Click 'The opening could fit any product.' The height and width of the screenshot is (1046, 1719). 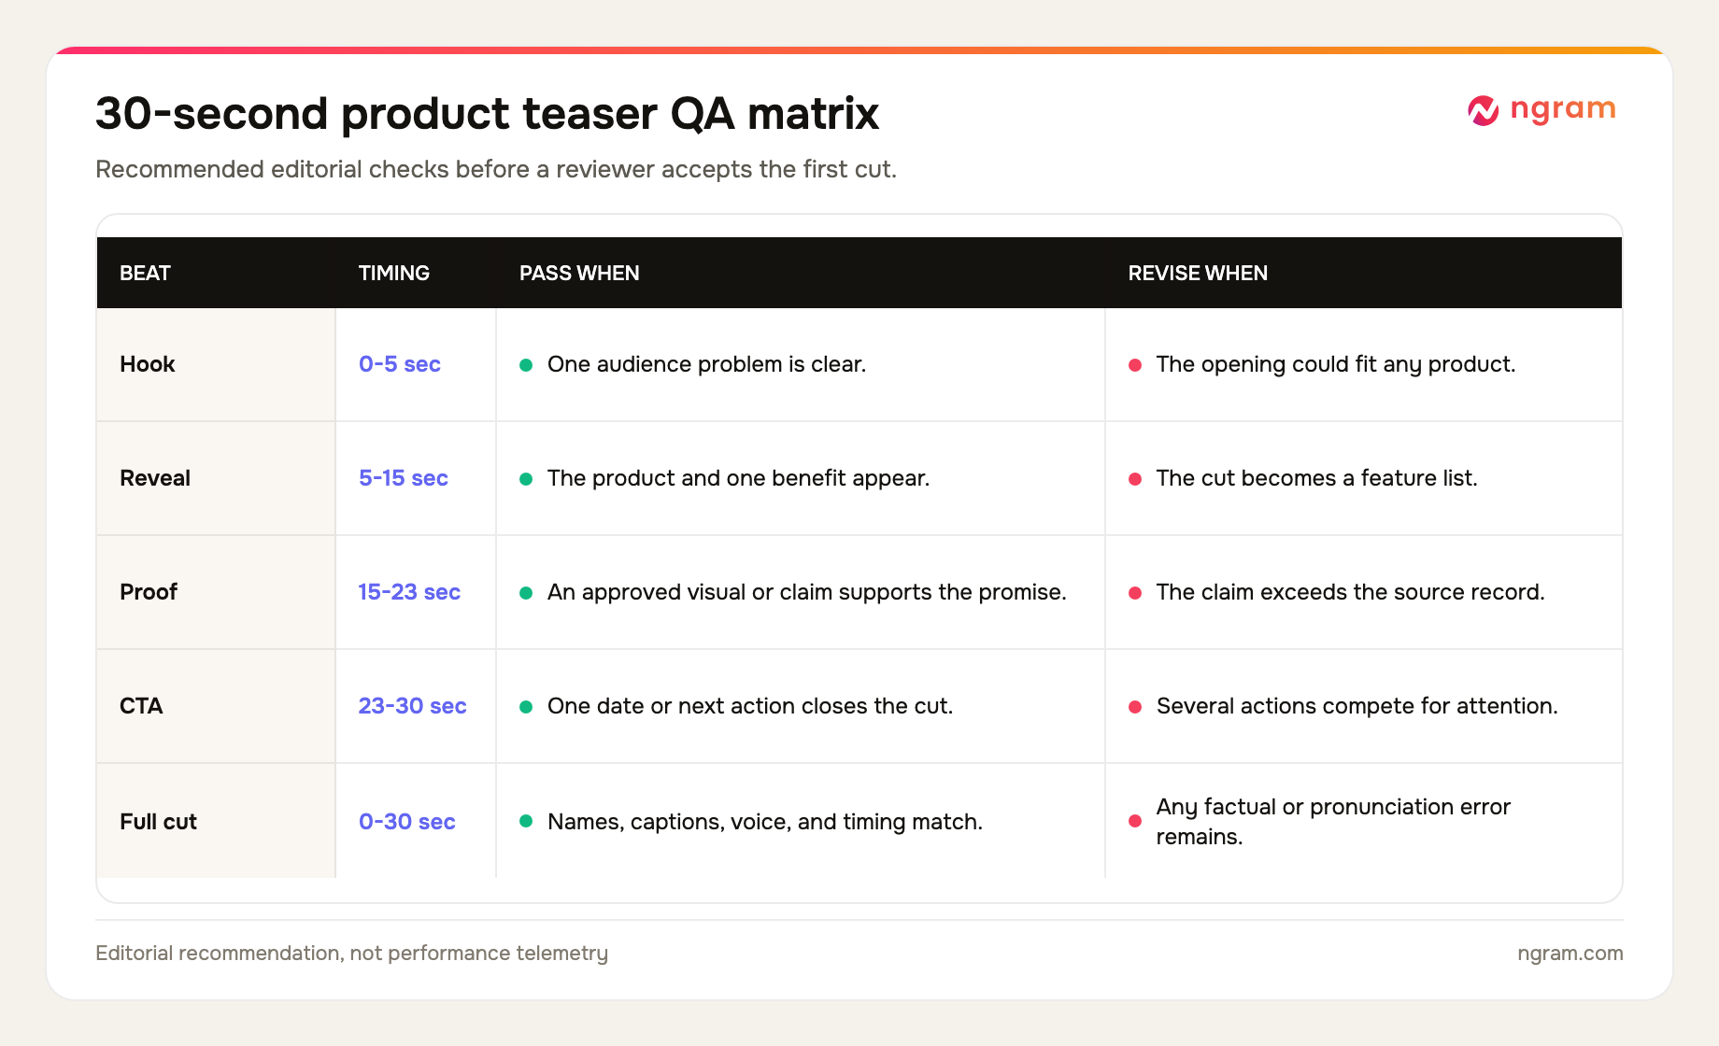[1335, 364]
